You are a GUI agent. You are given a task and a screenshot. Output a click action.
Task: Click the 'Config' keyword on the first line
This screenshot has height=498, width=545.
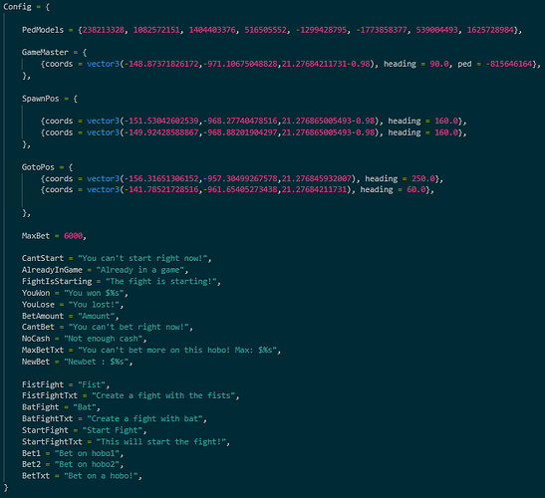(17, 7)
